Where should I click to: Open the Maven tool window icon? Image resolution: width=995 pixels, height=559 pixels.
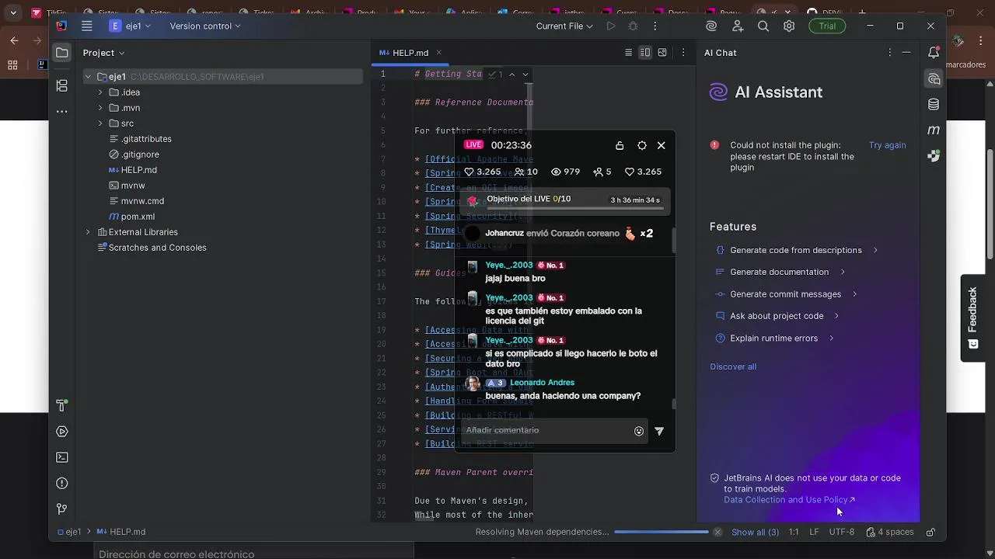click(934, 130)
